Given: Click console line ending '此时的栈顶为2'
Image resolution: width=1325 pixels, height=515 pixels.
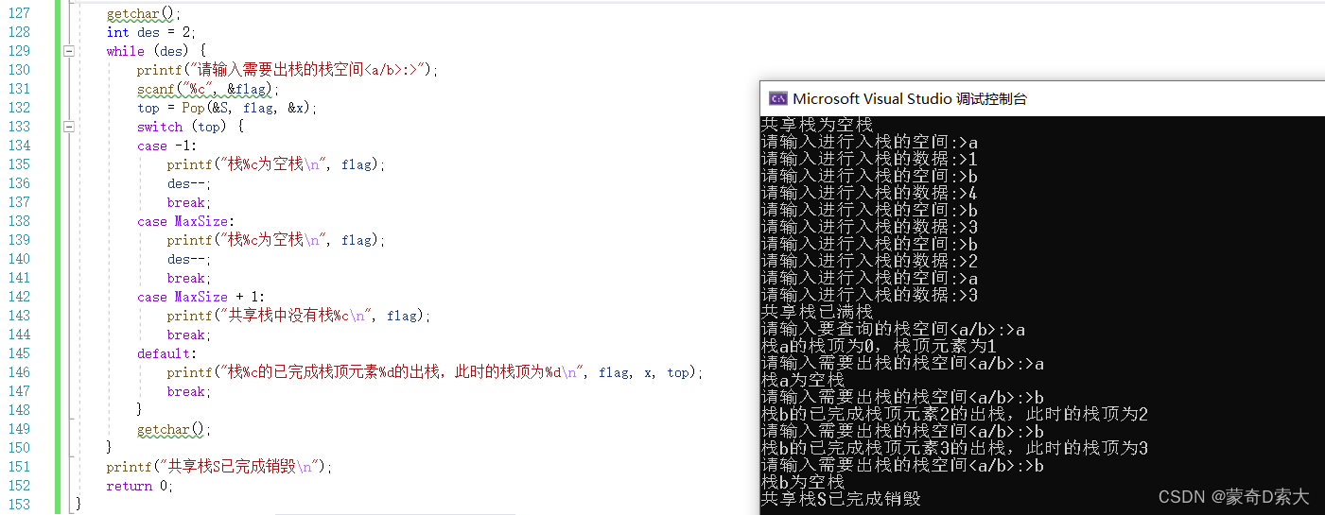Looking at the screenshot, I should [954, 414].
